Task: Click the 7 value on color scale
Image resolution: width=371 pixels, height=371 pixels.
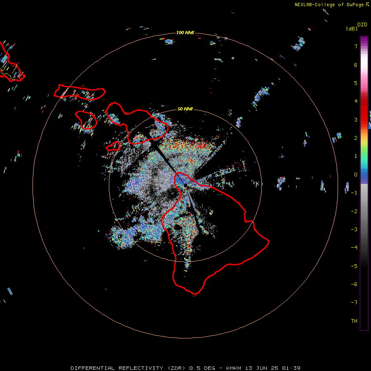Action: pyautogui.click(x=356, y=46)
